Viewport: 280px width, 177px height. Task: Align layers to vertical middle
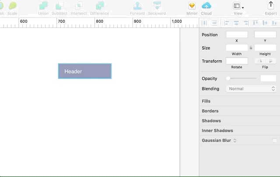tap(265, 23)
